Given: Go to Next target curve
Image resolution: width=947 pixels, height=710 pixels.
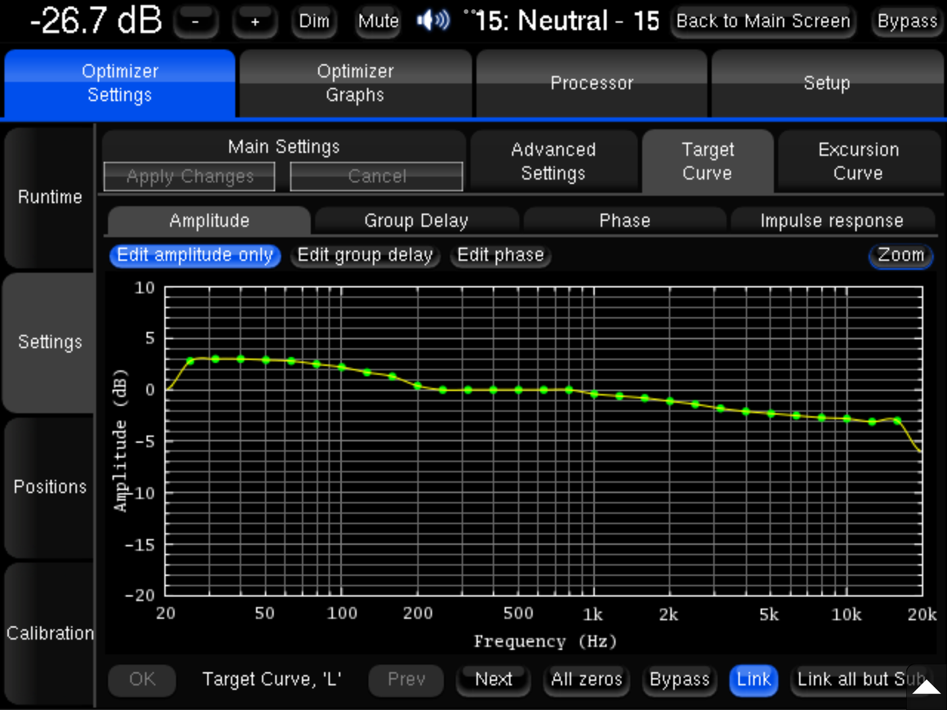Looking at the screenshot, I should point(493,680).
